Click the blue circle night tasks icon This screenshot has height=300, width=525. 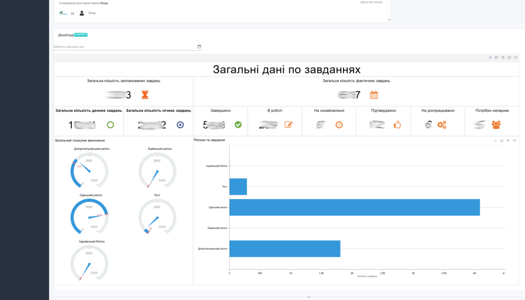(180, 125)
